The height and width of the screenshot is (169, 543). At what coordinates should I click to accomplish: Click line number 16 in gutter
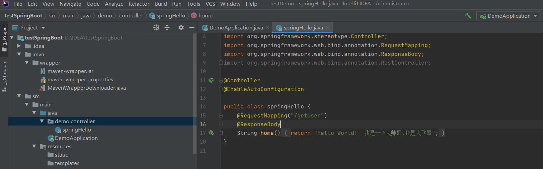(x=203, y=124)
